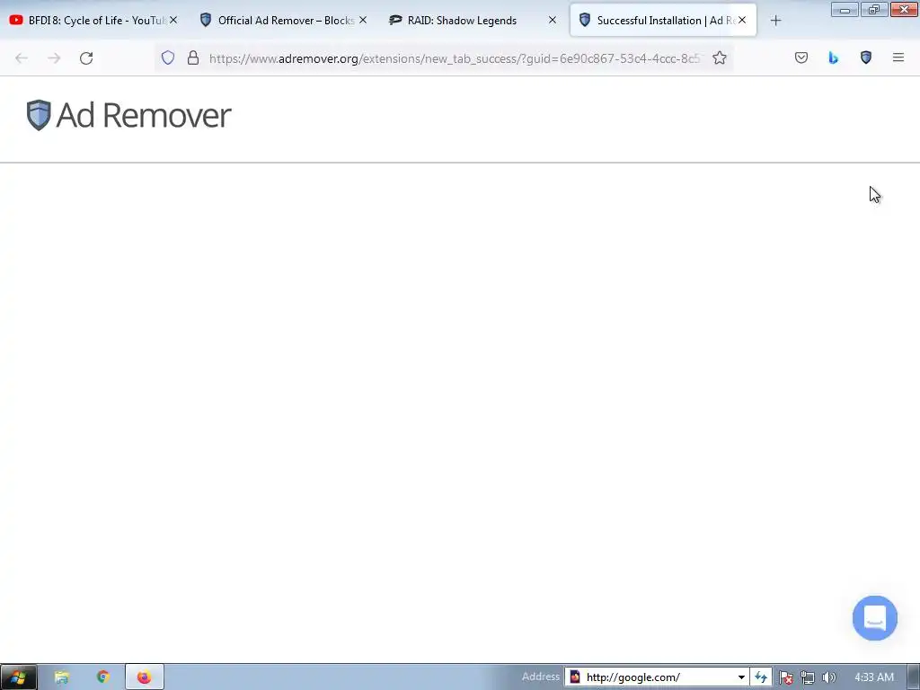This screenshot has height=690, width=920.
Task: Click the Ad Remover logo
Action: pos(129,115)
